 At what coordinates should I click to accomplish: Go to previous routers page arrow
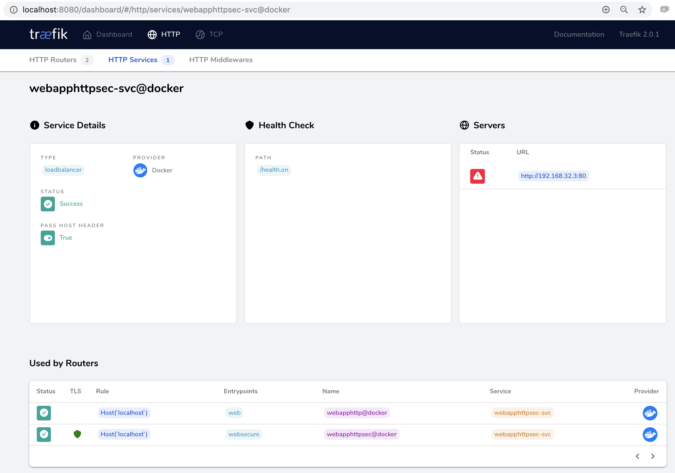[x=637, y=456]
